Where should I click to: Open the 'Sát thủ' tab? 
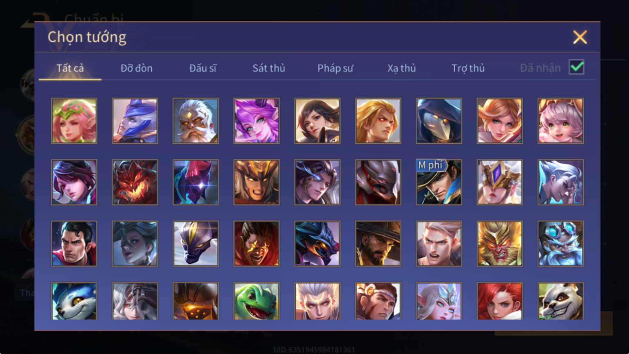pos(269,68)
